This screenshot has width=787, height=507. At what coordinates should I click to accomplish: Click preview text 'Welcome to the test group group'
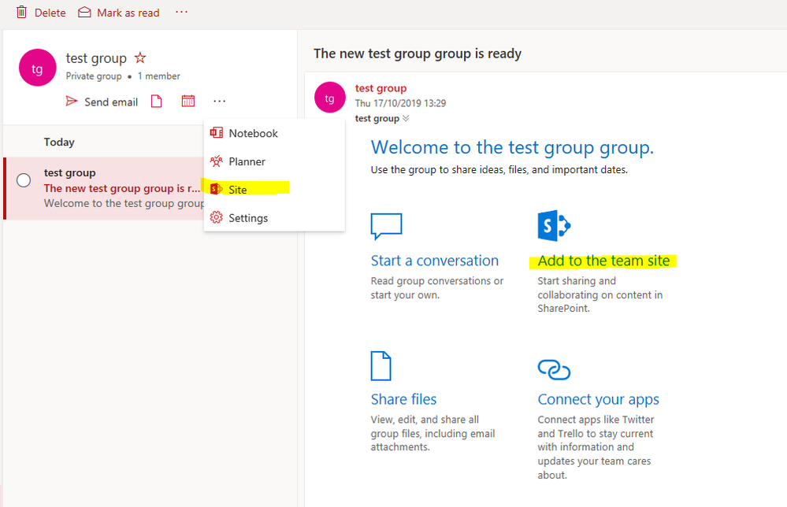(124, 204)
